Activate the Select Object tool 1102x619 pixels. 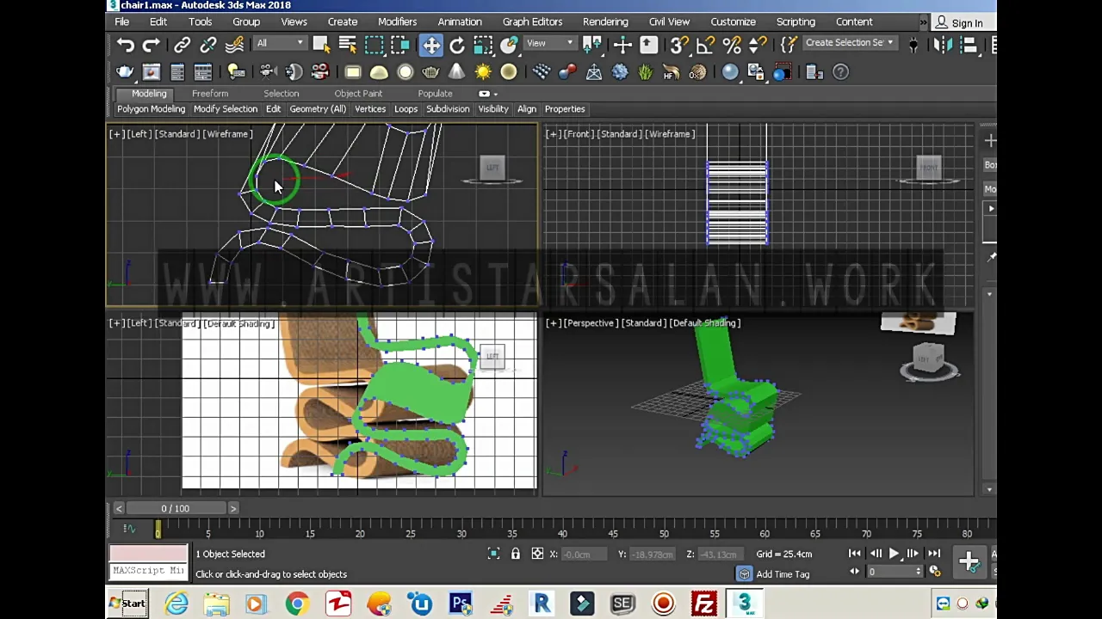[x=321, y=45]
